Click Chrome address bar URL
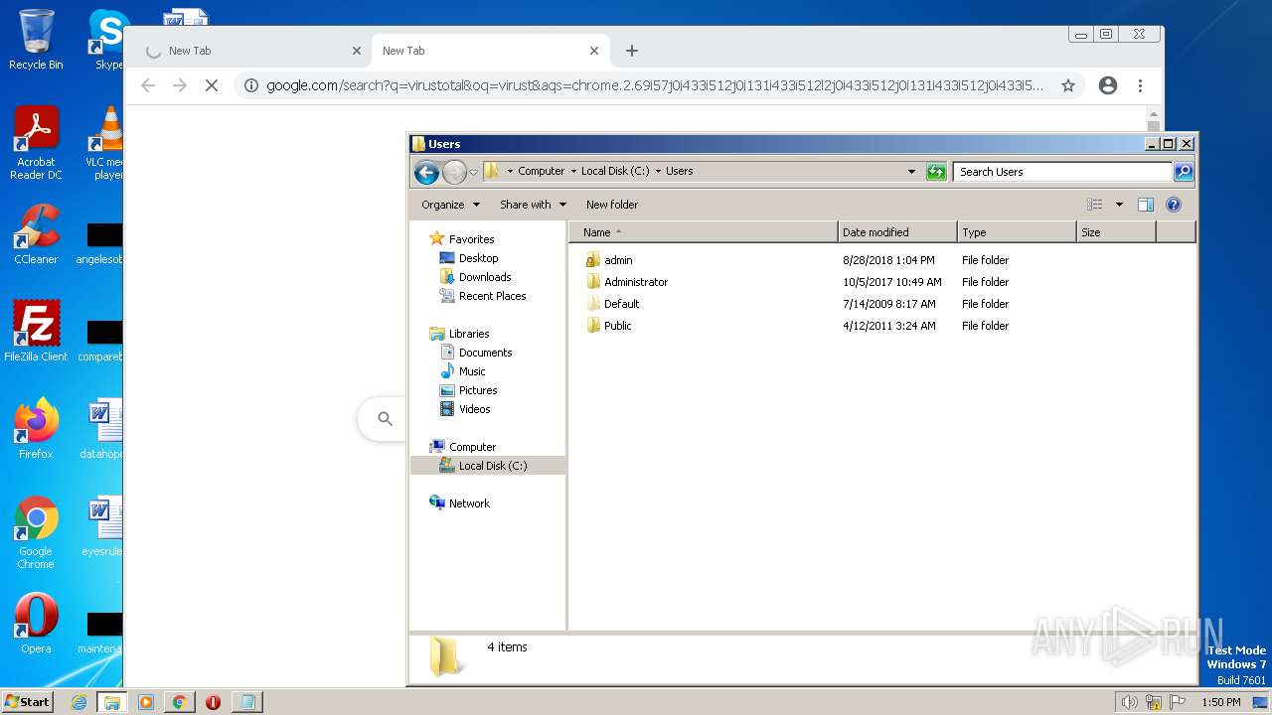Screen dimensions: 1272x715 (655, 85)
